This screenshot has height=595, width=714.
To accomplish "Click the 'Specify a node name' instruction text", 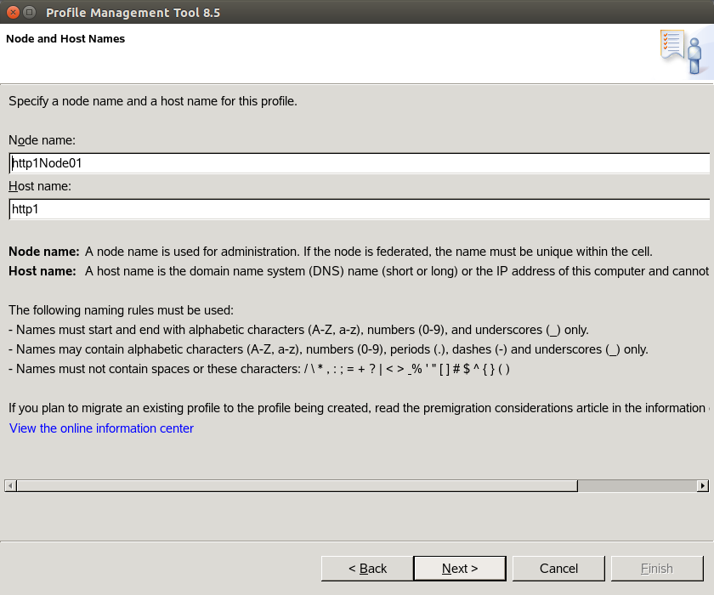I will coord(152,101).
